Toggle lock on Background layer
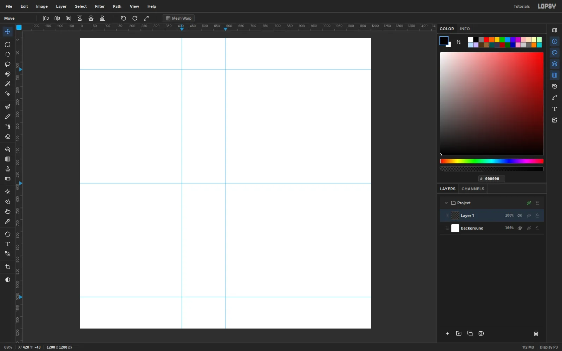Viewport: 562px width, 351px height. point(537,228)
